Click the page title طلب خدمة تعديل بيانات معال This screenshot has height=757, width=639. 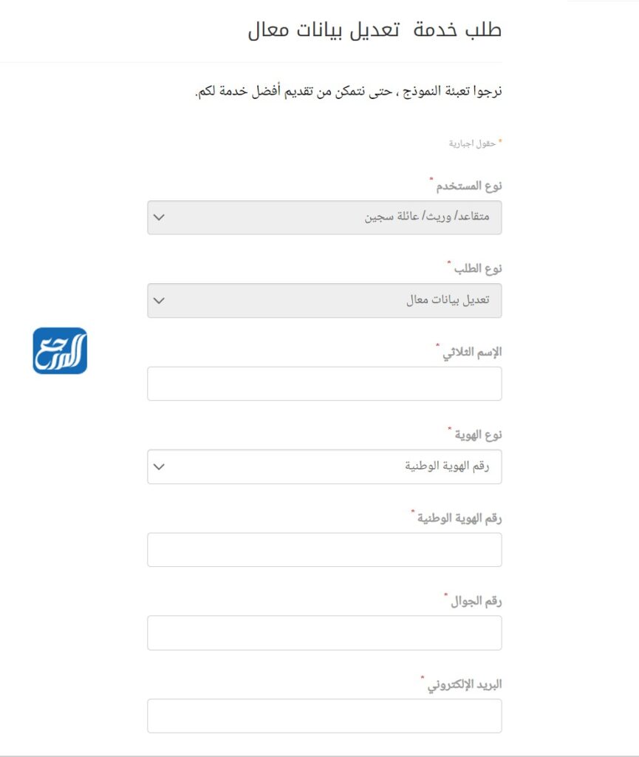[x=373, y=28]
